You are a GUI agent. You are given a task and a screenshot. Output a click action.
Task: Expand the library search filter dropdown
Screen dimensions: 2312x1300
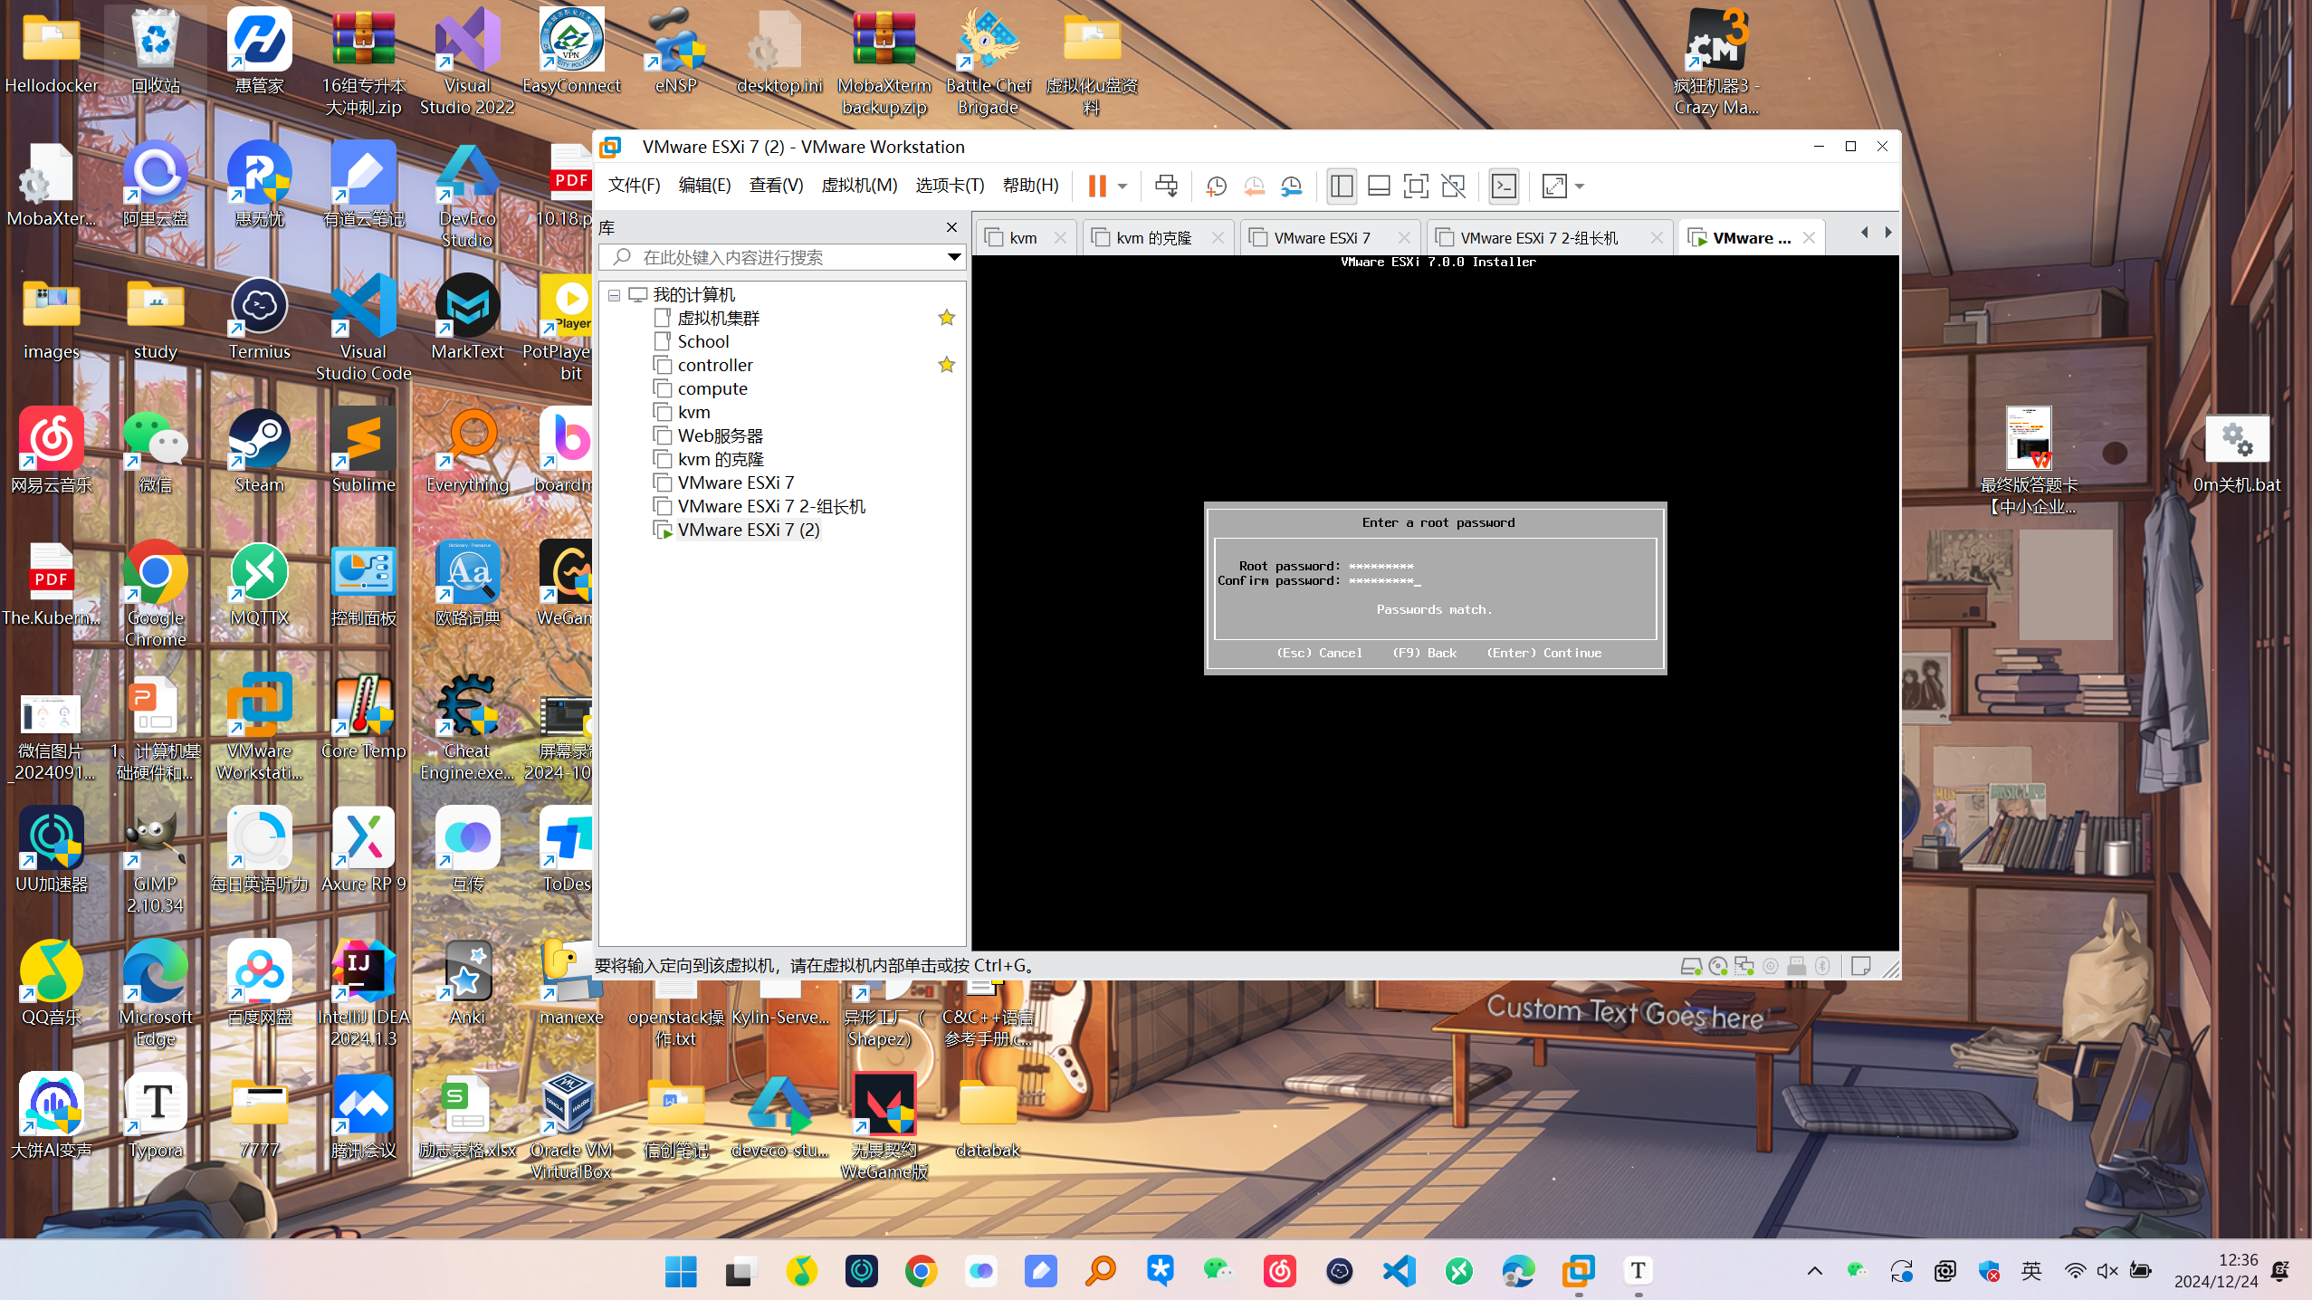pos(954,258)
